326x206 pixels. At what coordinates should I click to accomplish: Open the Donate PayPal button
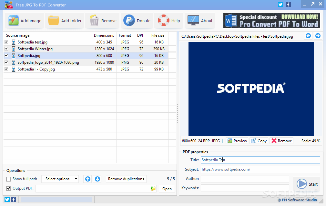(137, 21)
